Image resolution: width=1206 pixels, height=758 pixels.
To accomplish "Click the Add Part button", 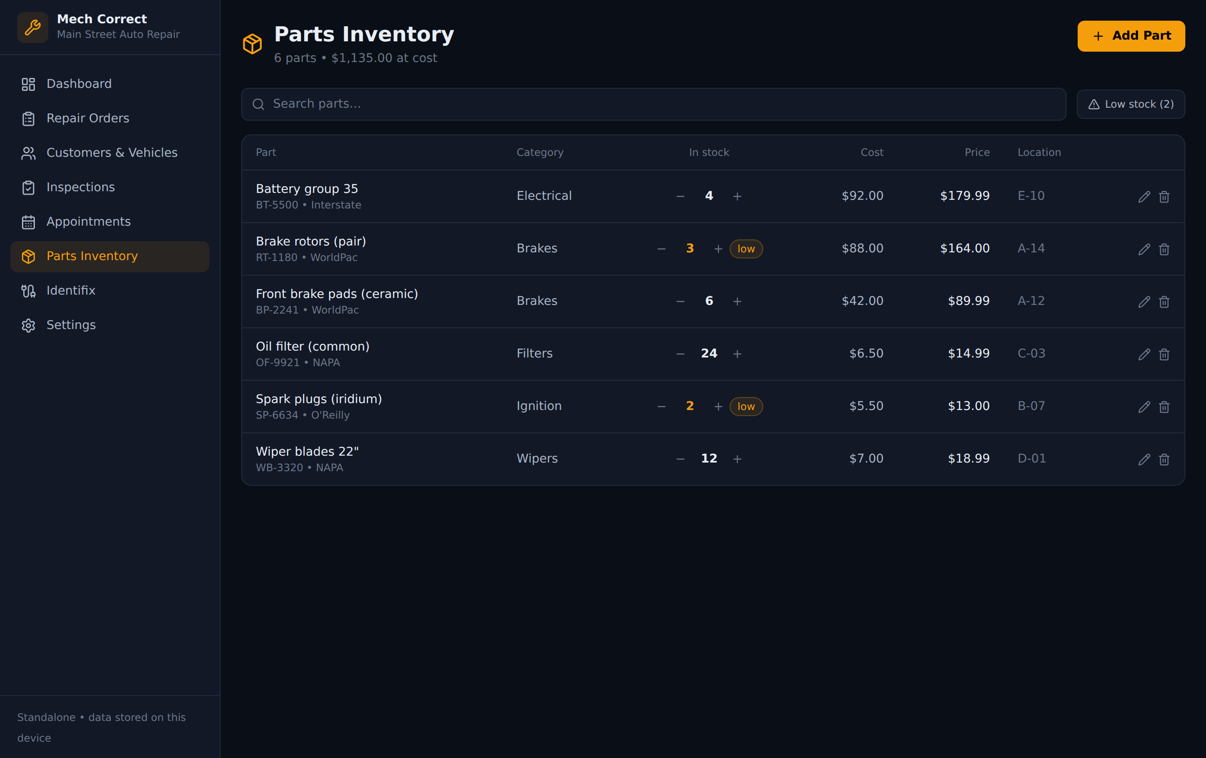I will click(x=1131, y=36).
